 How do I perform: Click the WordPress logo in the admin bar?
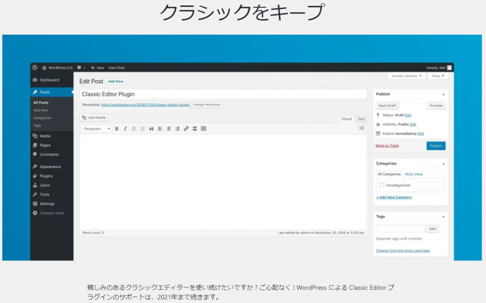(x=35, y=67)
